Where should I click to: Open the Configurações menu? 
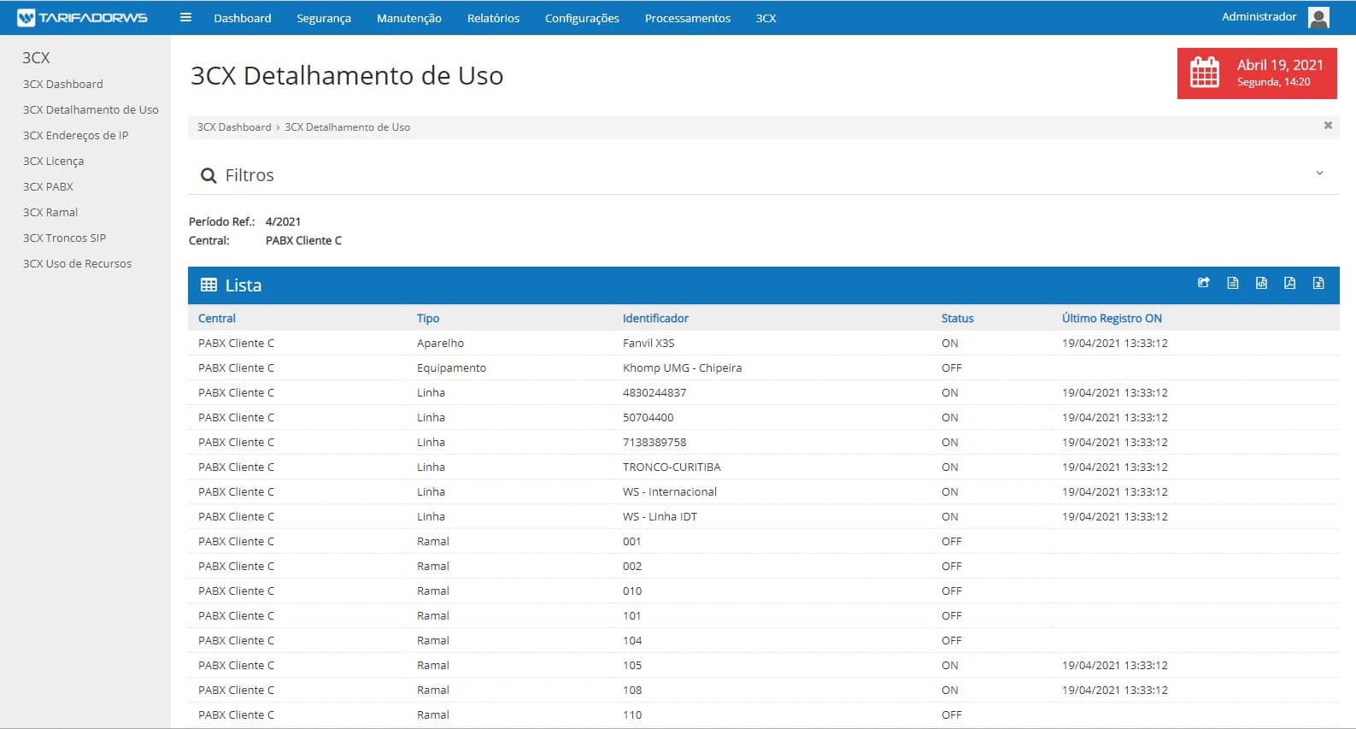coord(582,18)
